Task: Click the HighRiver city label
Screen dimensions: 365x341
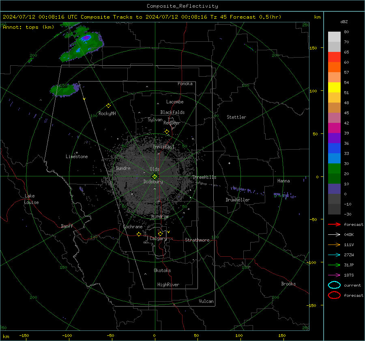Action: tap(168, 285)
